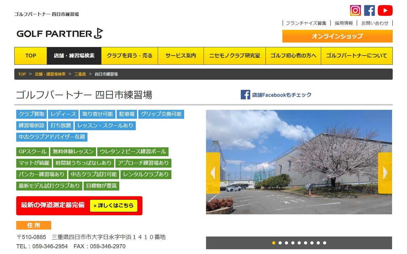Click the バンカー練習場あり tag
Screen dimensions: 407x254
(x=41, y=175)
